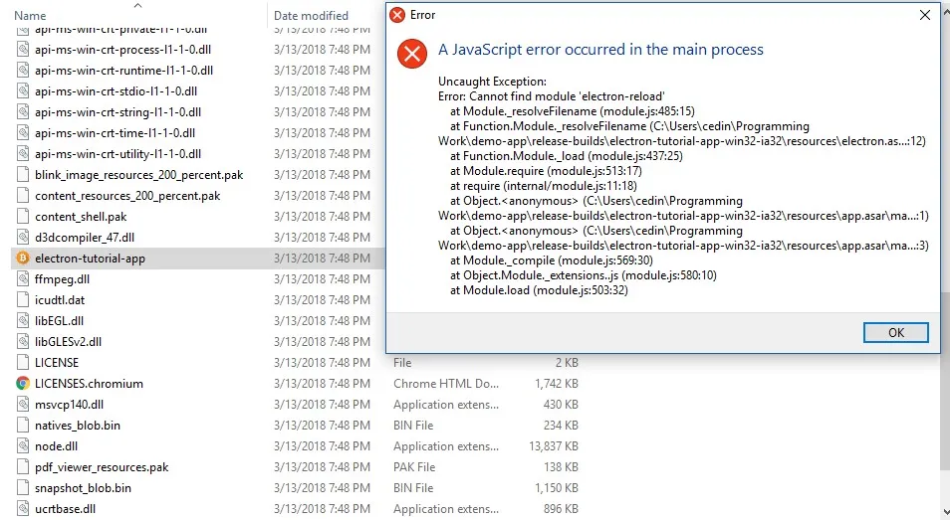Select file name libEGL.dll
Viewport: 950px width, 520px height.
tap(59, 321)
